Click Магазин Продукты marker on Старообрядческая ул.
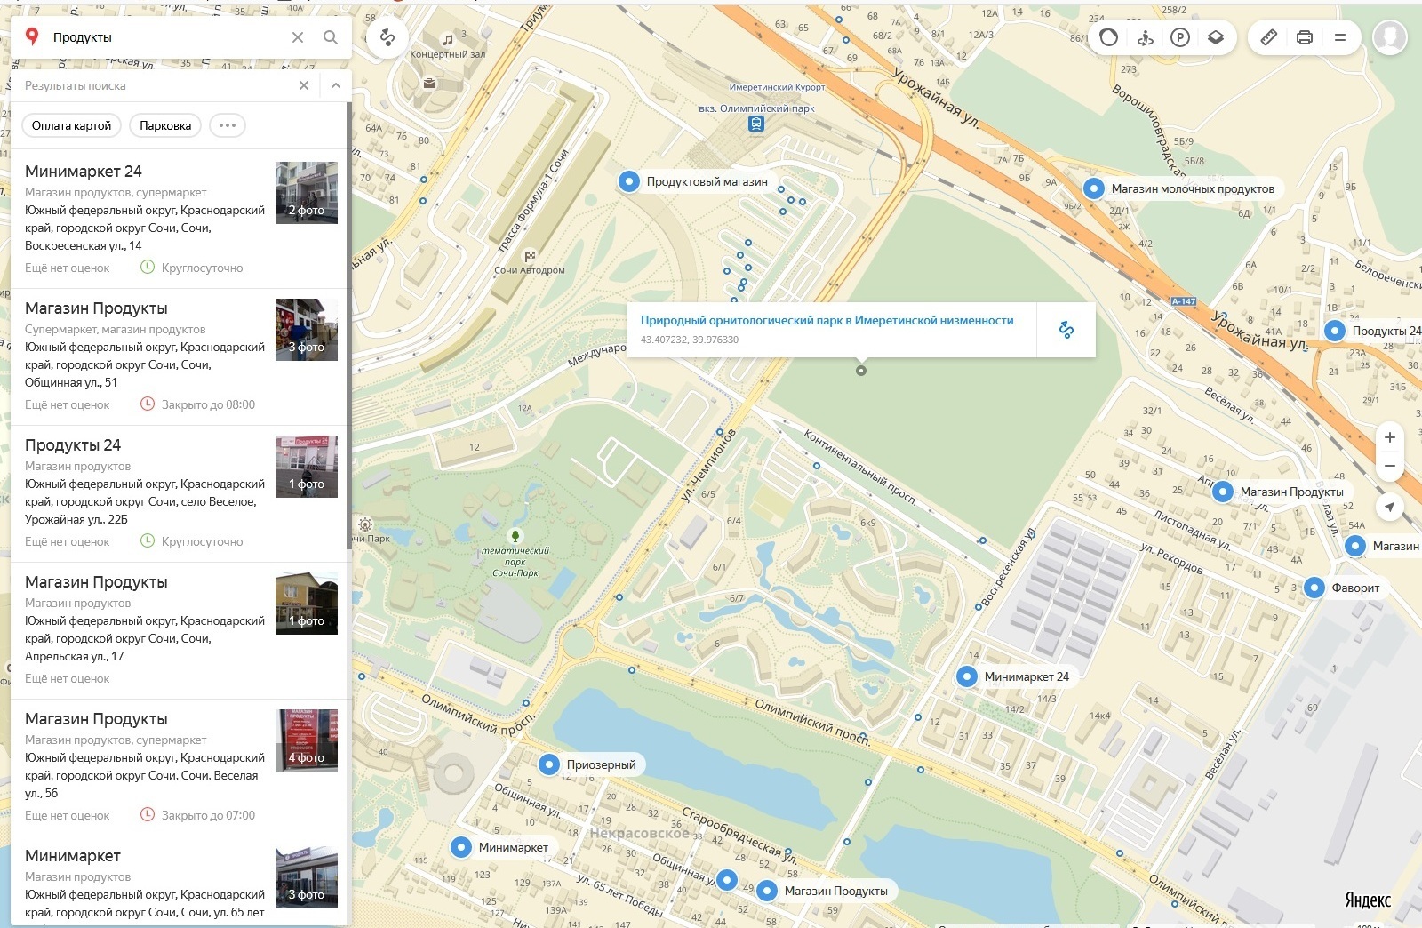The width and height of the screenshot is (1422, 928). (x=767, y=891)
